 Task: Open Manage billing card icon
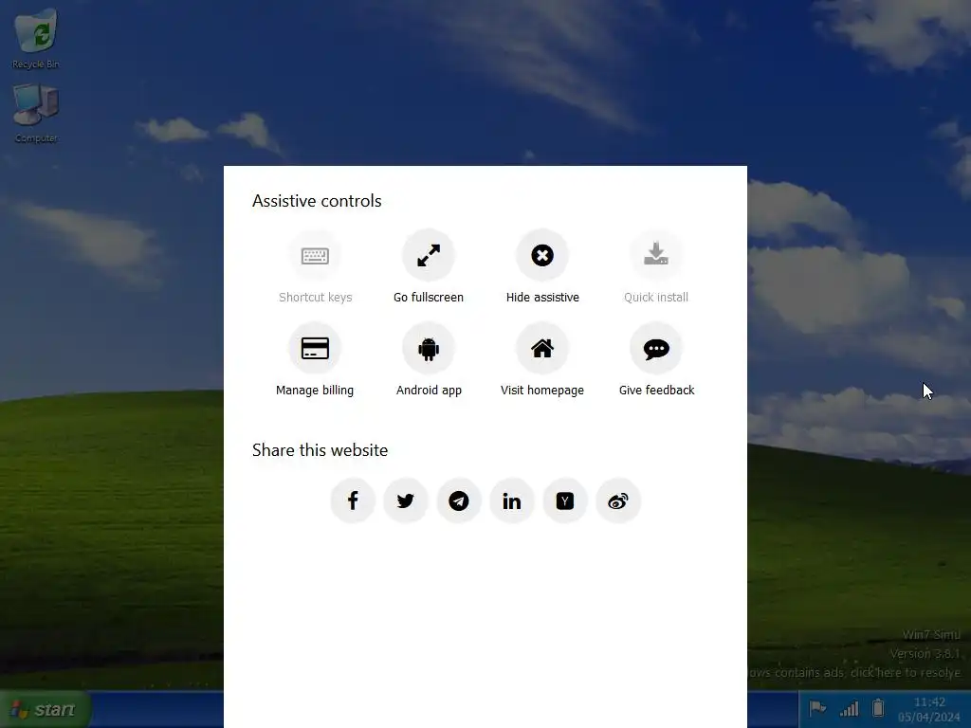click(315, 348)
